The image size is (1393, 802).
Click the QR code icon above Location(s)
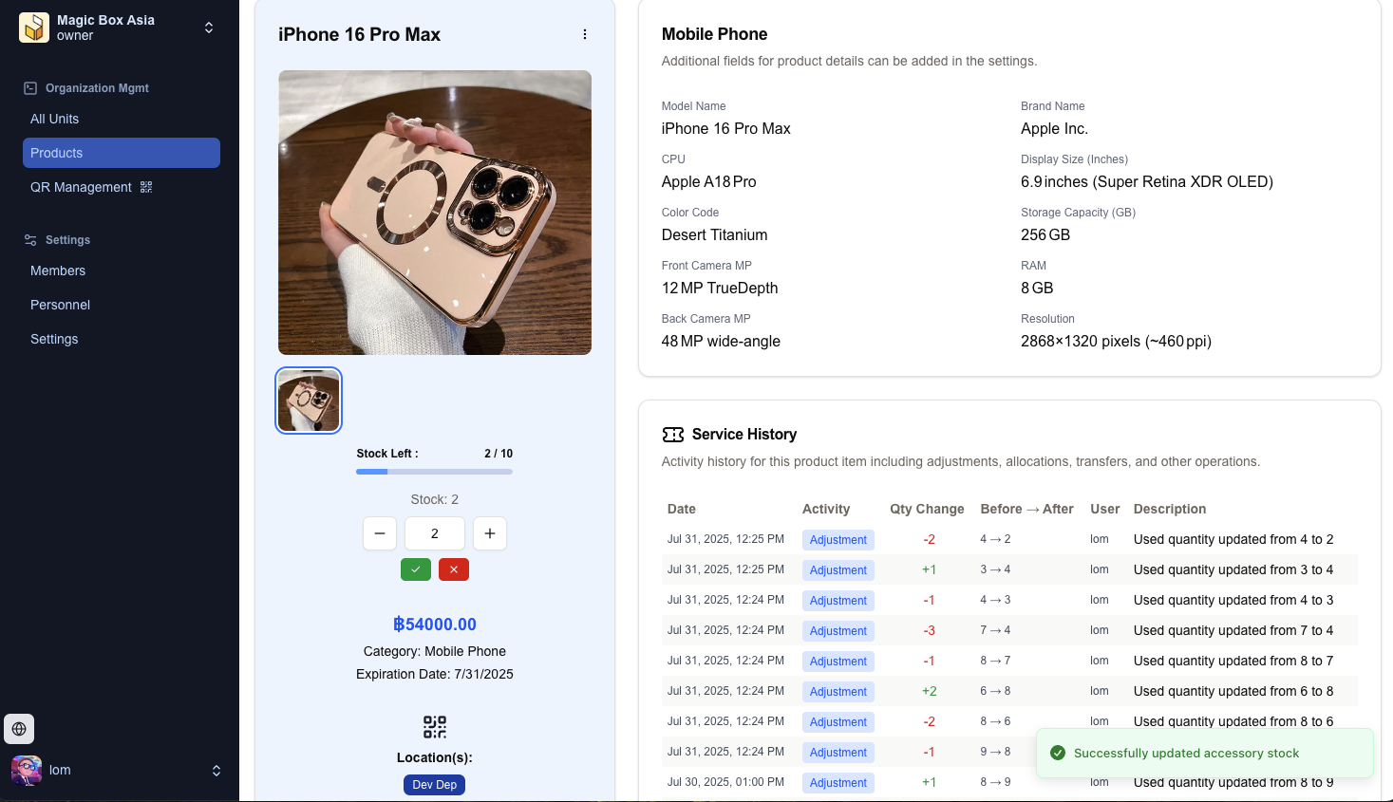pyautogui.click(x=434, y=727)
